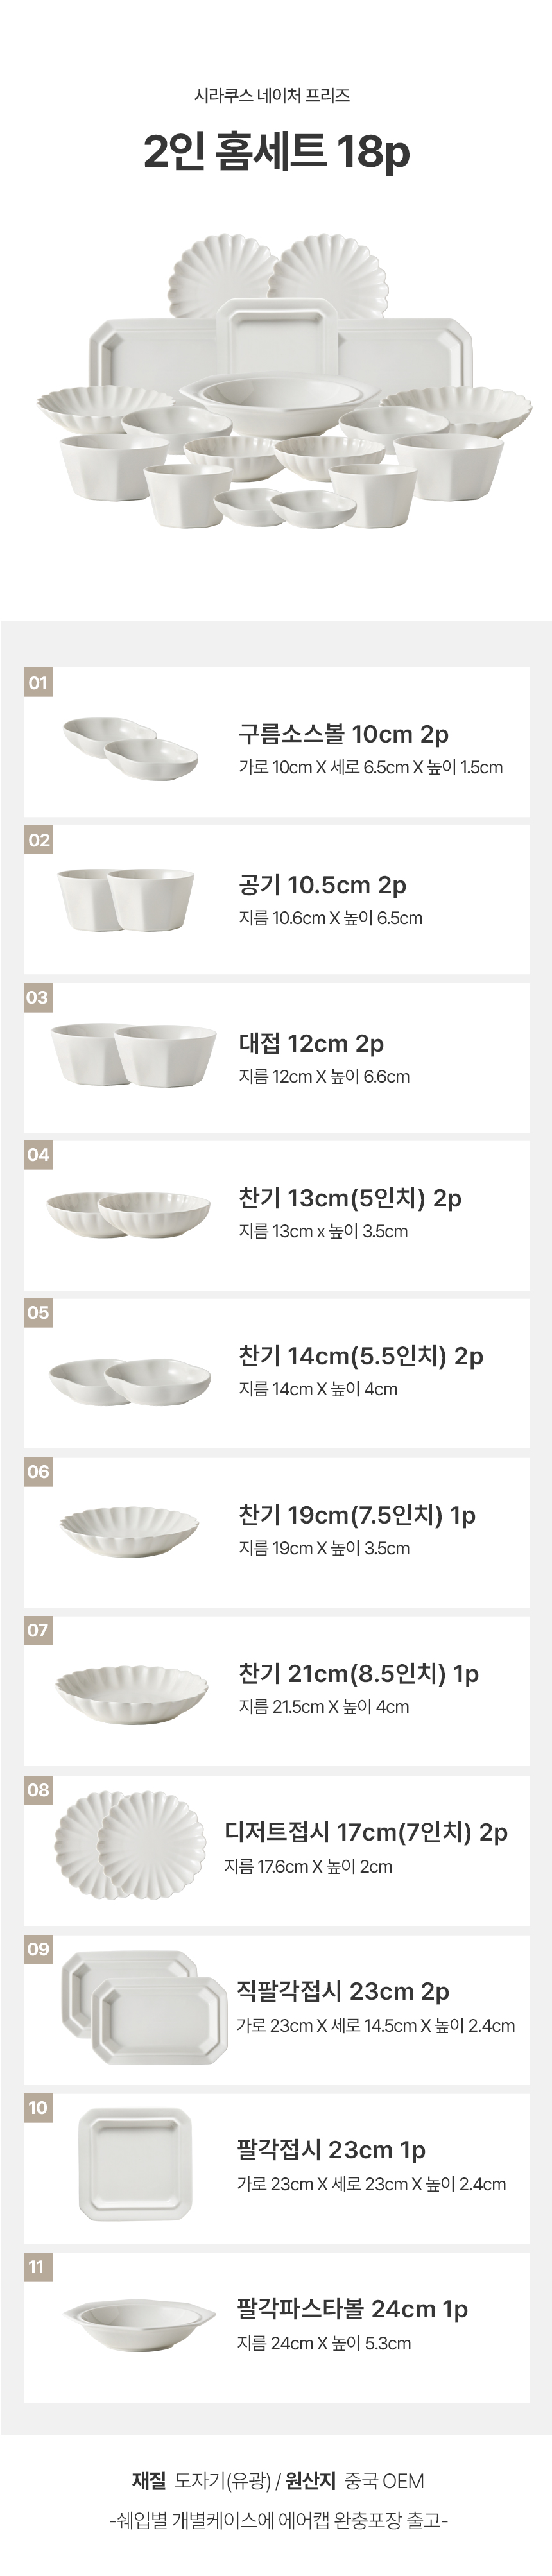552x2576 pixels.
Task: Click the 09 number badge
Action: [x=38, y=1949]
